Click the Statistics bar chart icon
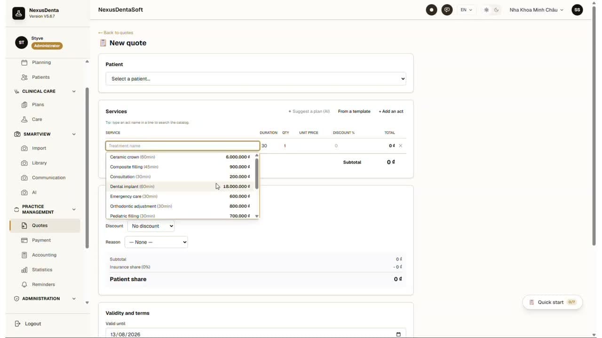The image size is (602, 338). 24,270
